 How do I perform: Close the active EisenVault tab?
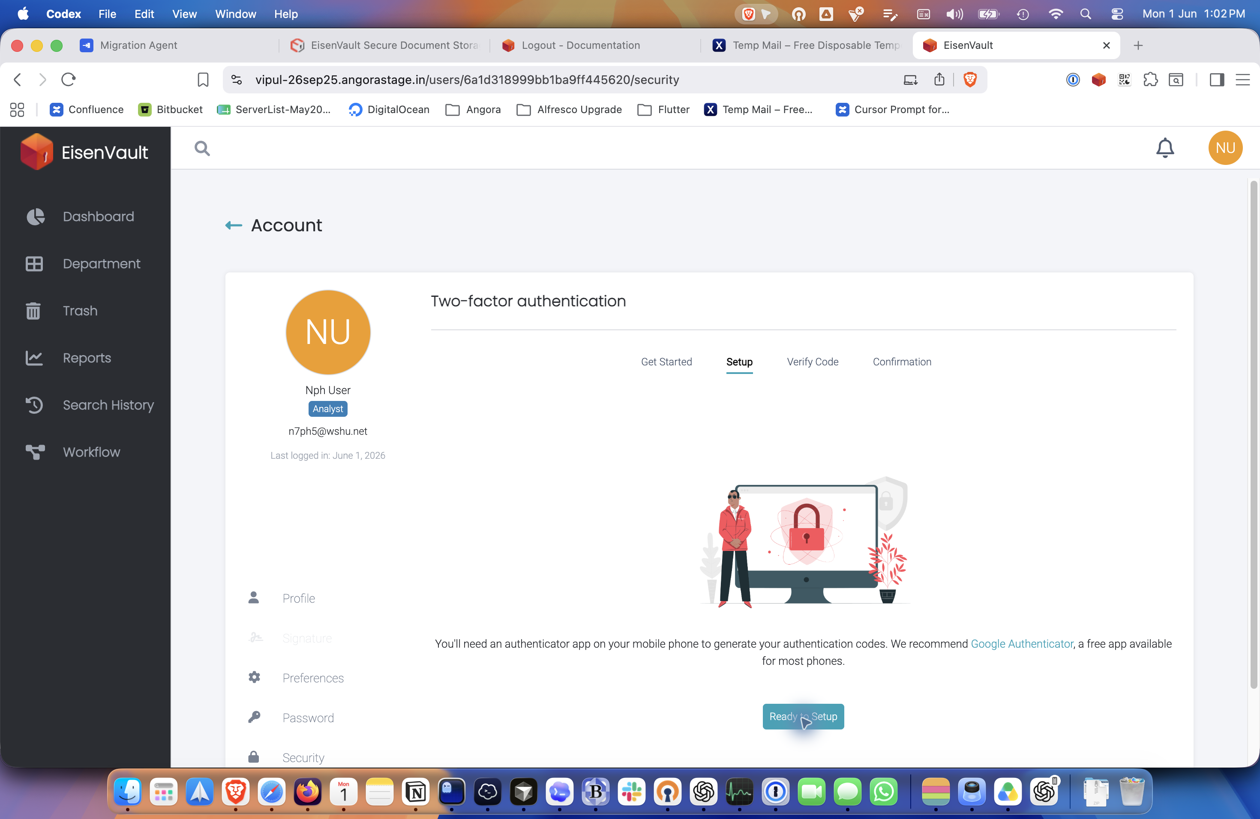(1107, 45)
